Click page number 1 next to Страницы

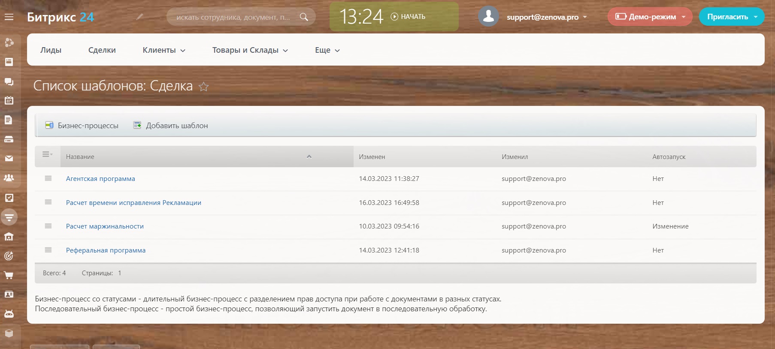[x=120, y=273]
